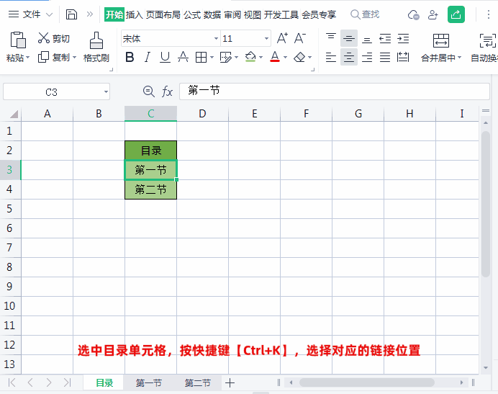
Task: Apply the green fill color bucket
Action: click(x=250, y=57)
